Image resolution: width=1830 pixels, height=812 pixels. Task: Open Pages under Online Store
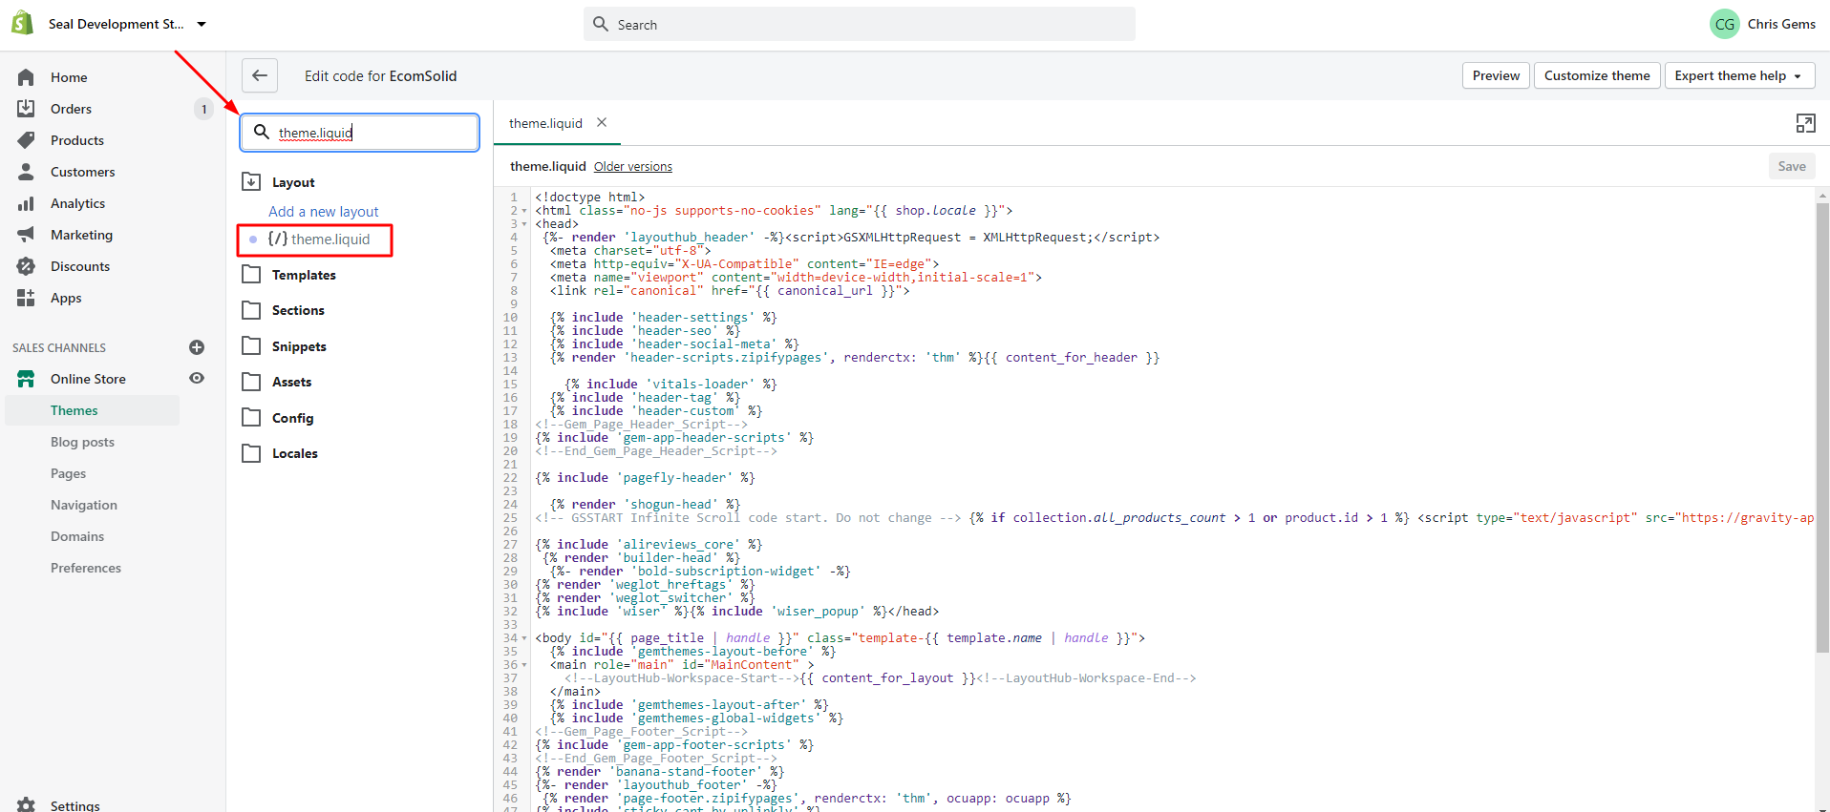pyautogui.click(x=68, y=473)
